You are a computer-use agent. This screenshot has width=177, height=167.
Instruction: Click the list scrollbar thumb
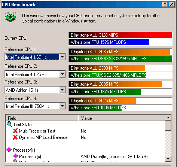click(168, 125)
